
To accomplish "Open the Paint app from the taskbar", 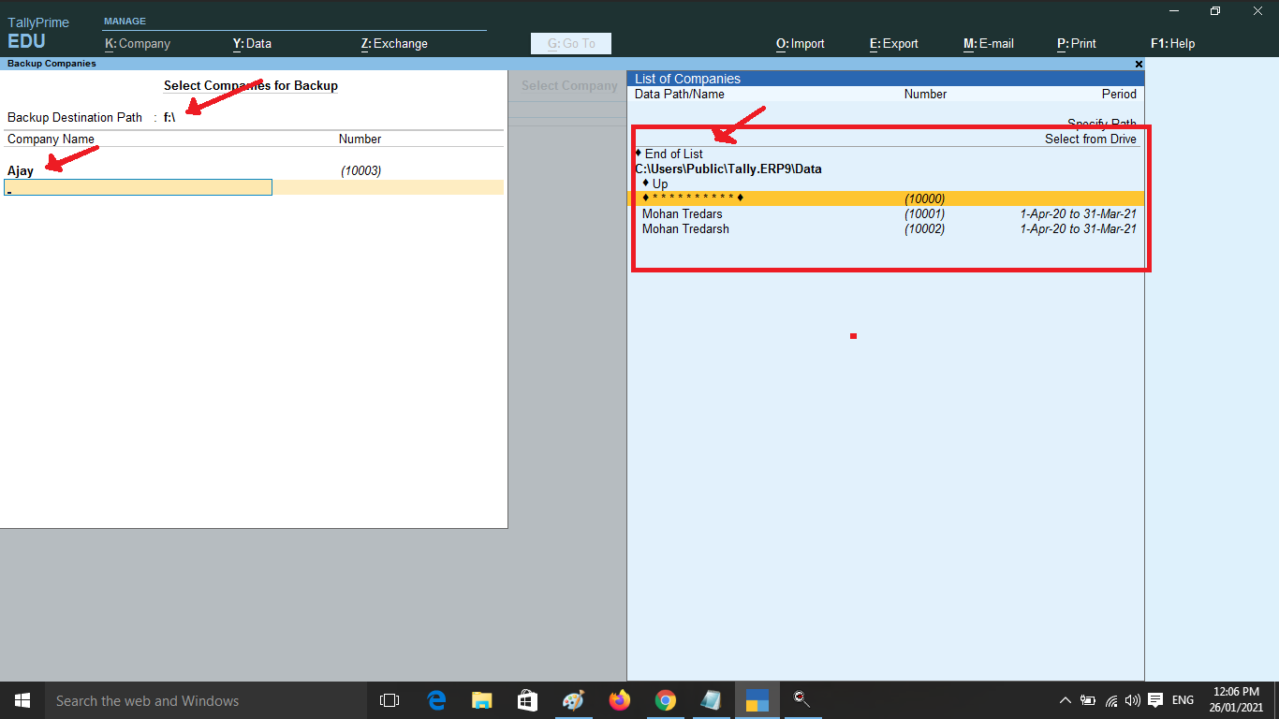I will pos(573,700).
